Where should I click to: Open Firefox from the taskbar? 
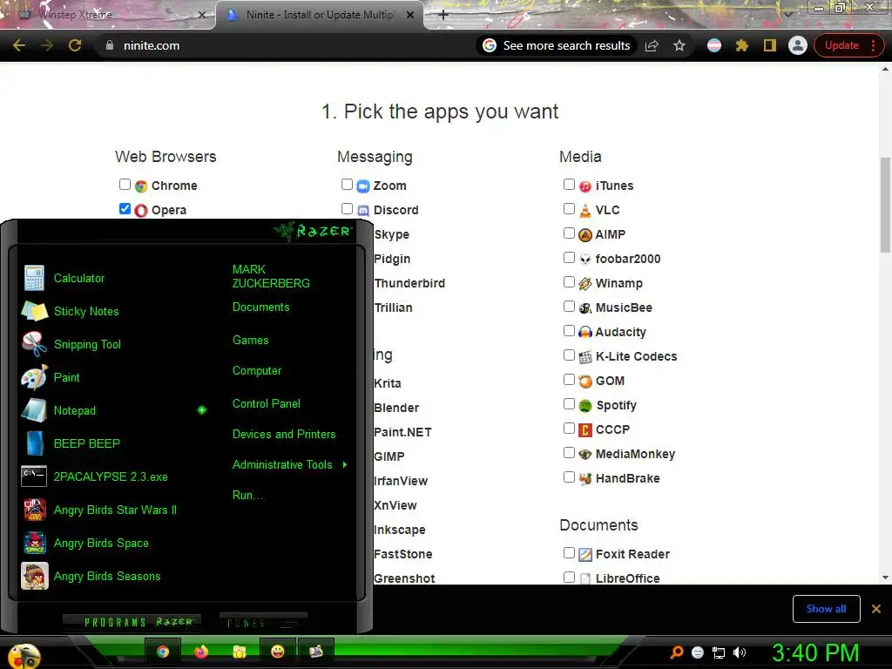[x=201, y=652]
